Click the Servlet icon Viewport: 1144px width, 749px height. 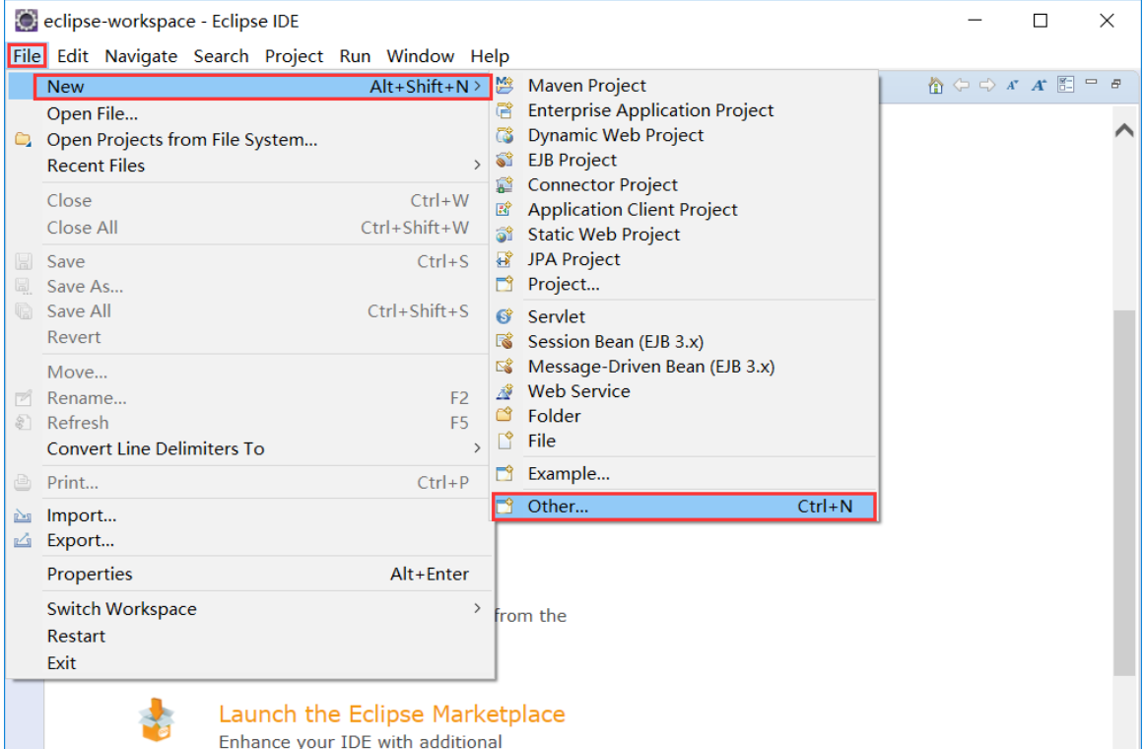point(504,316)
